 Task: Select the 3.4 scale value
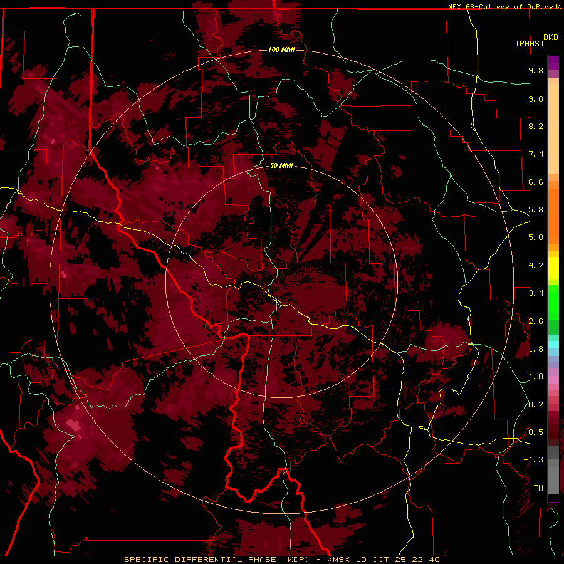536,293
